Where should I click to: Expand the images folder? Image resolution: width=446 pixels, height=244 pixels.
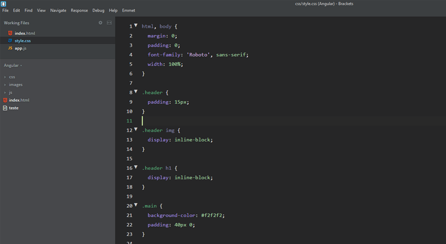point(15,85)
